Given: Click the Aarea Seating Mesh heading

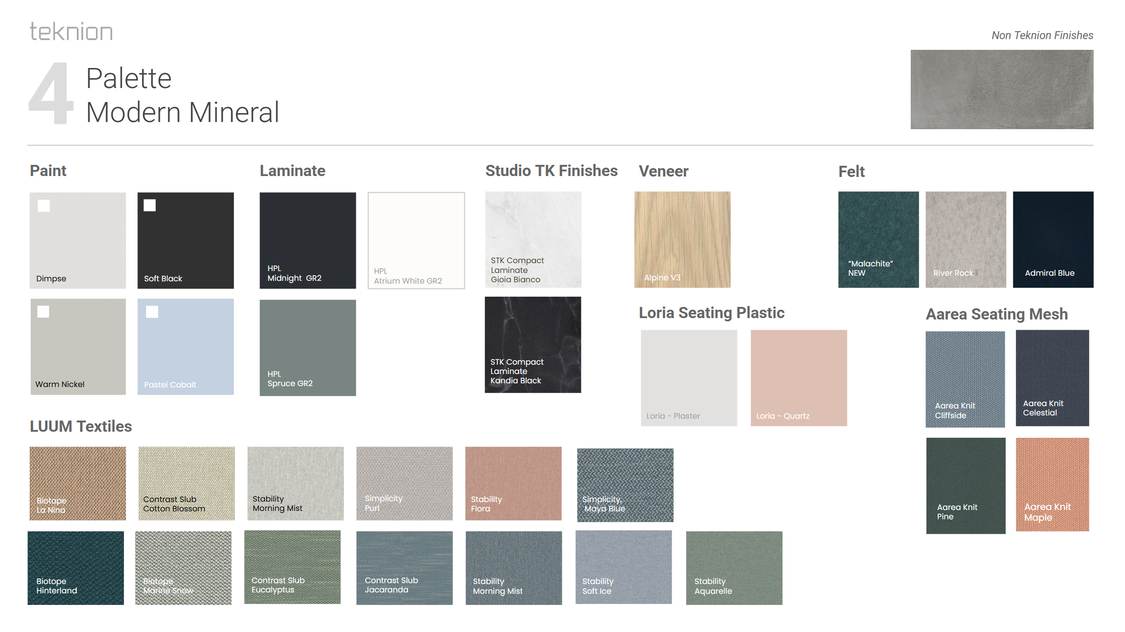Looking at the screenshot, I should 996,314.
